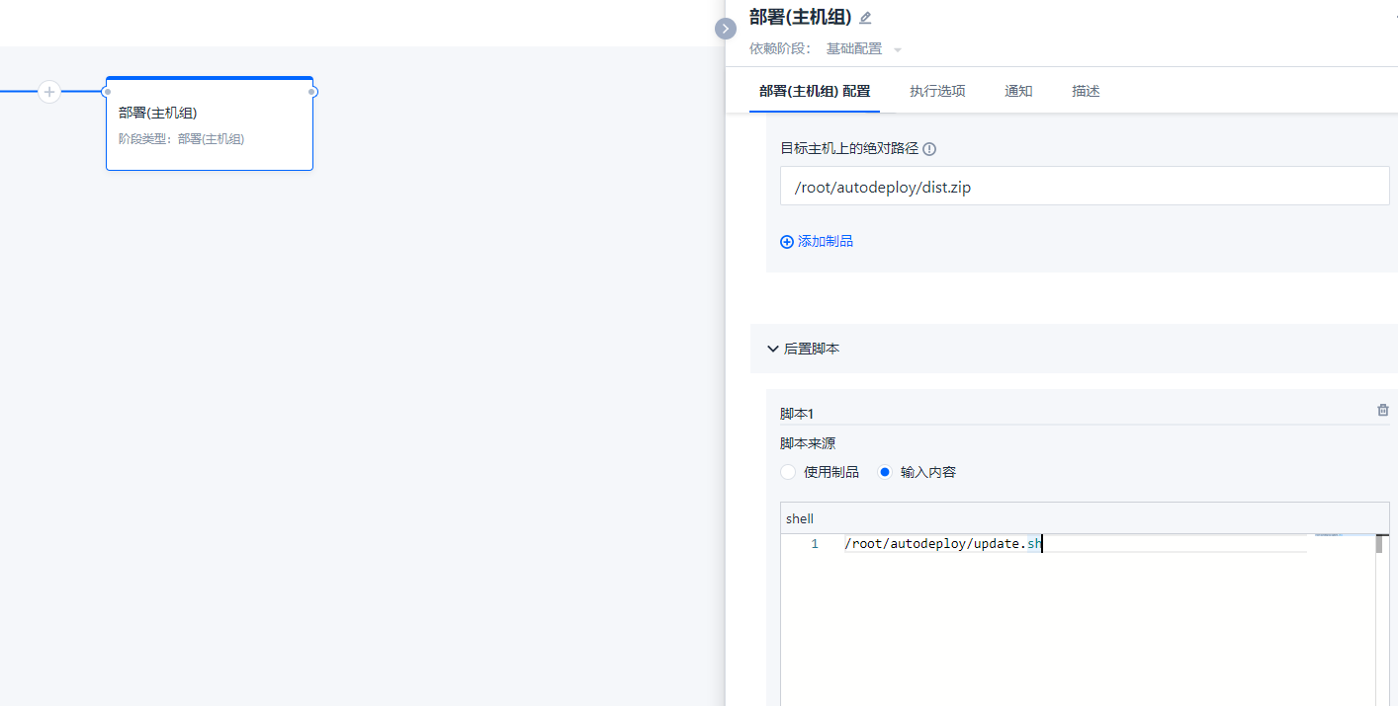Click the pencil icon to rename the stage

pyautogui.click(x=865, y=18)
